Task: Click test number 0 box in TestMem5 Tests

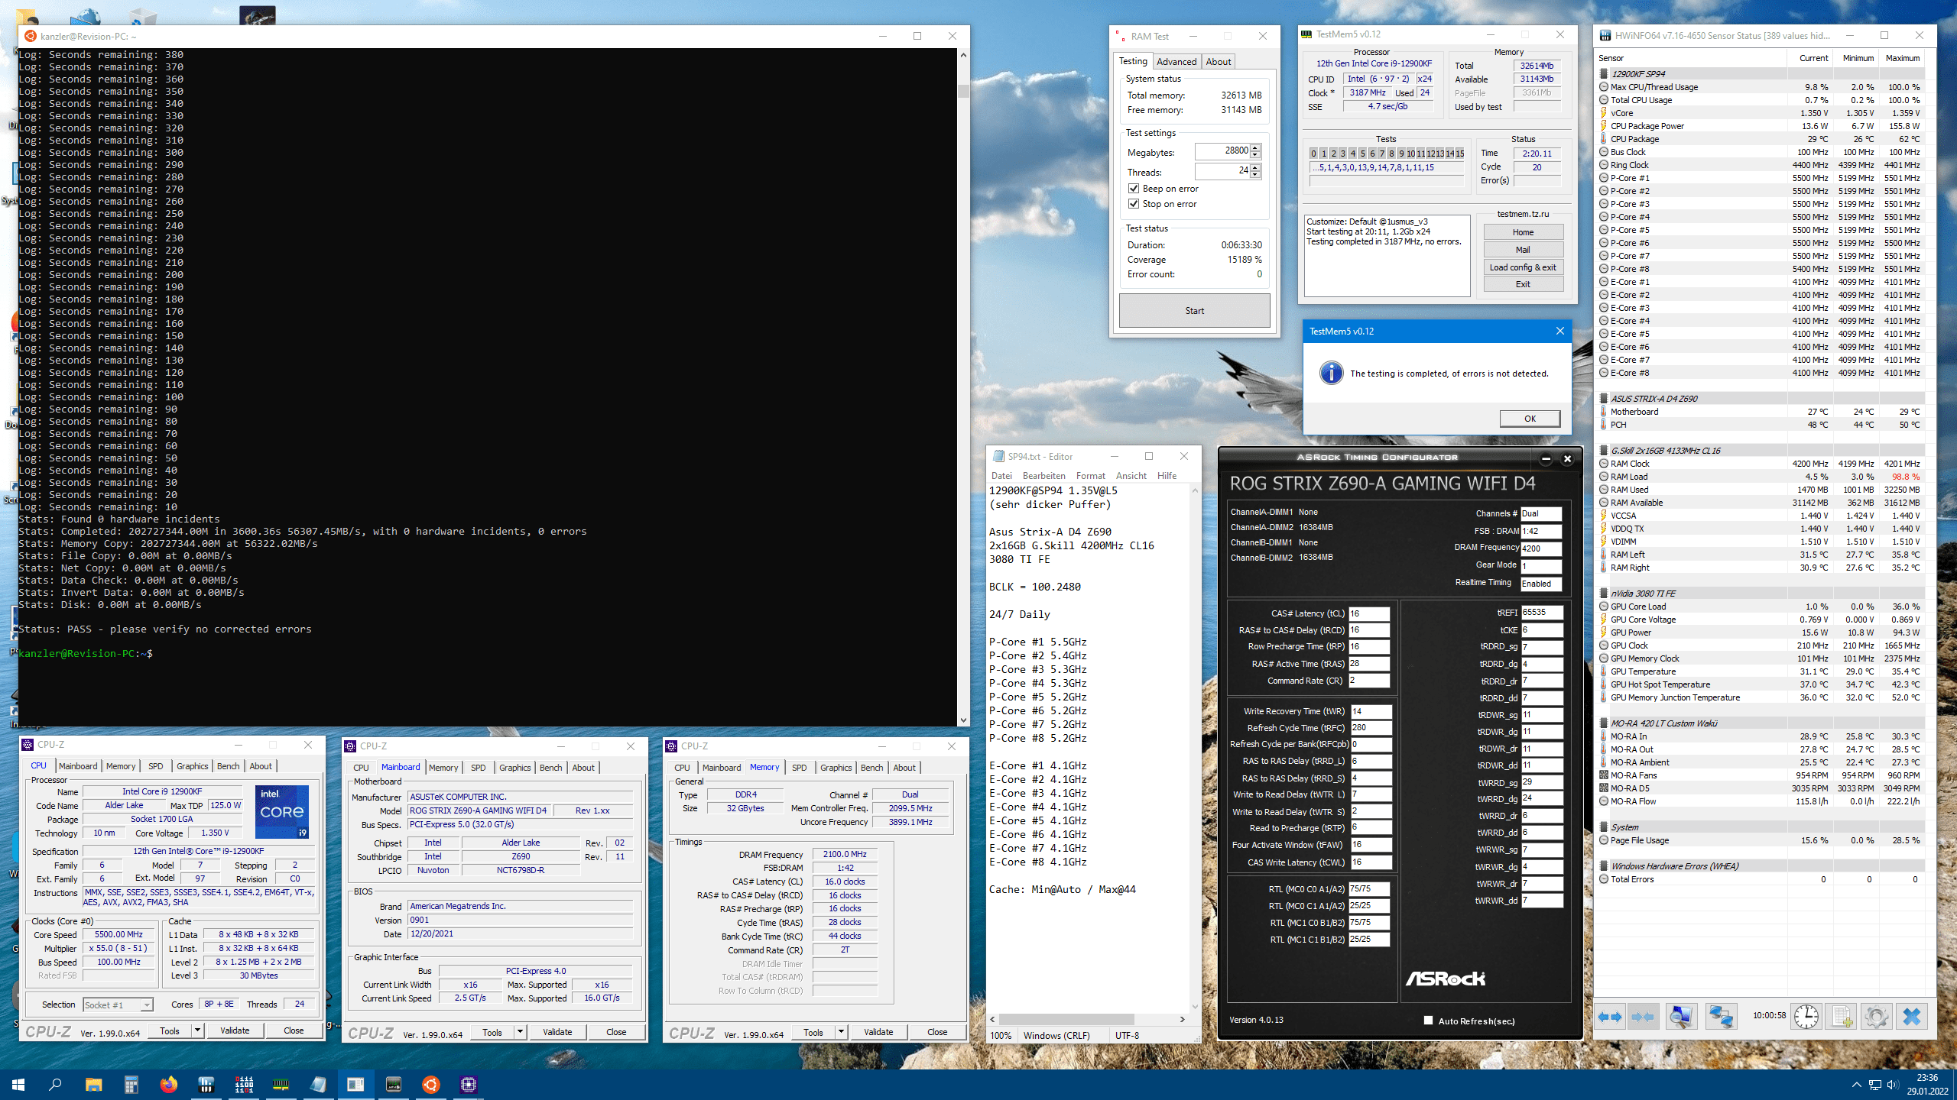Action: pos(1313,154)
